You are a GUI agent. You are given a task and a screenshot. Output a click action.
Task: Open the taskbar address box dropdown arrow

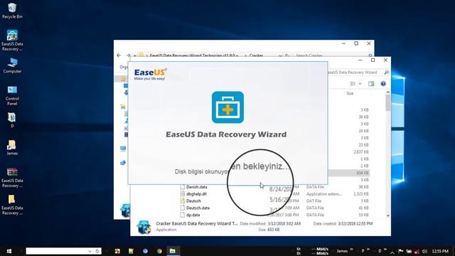[90, 251]
